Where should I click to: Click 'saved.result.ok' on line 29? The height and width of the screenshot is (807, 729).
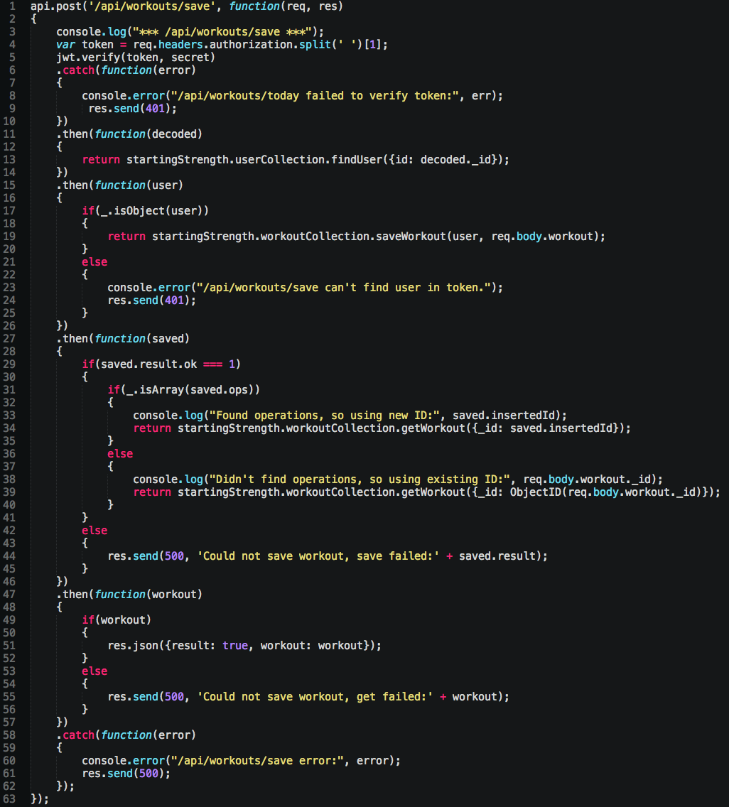(148, 364)
